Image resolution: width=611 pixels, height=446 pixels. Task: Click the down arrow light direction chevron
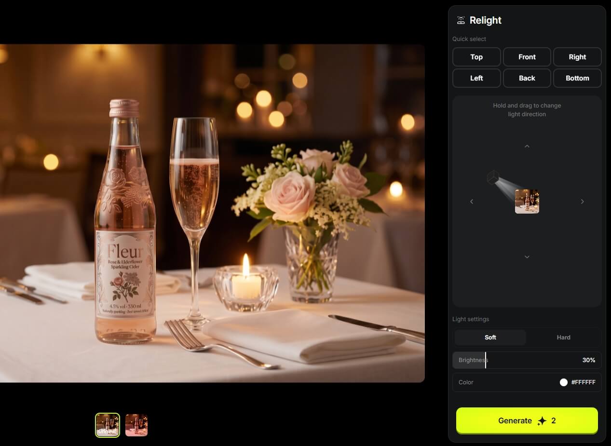[x=527, y=257]
